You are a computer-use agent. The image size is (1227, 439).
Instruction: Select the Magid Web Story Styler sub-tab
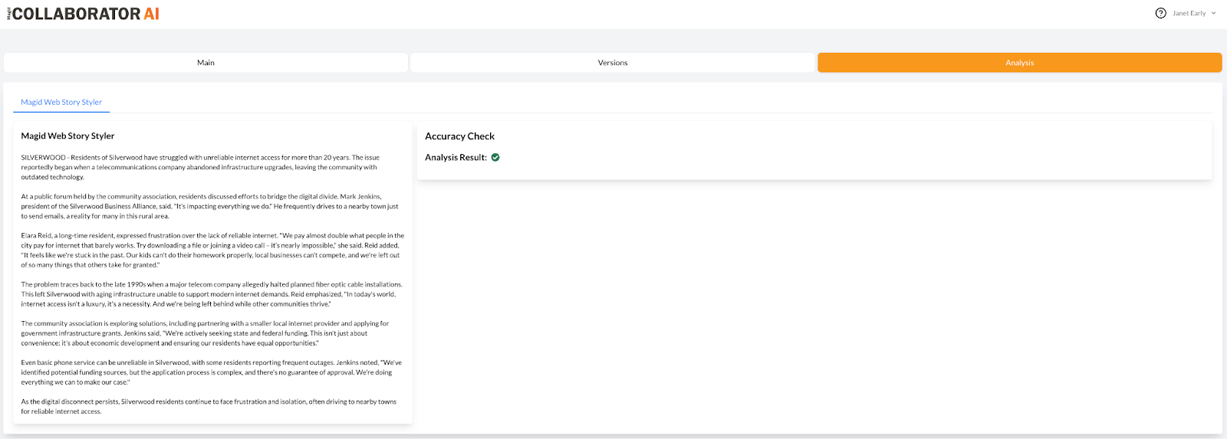pos(61,102)
